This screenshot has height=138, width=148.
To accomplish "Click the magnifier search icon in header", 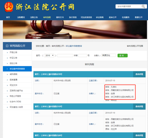I will [143, 6].
